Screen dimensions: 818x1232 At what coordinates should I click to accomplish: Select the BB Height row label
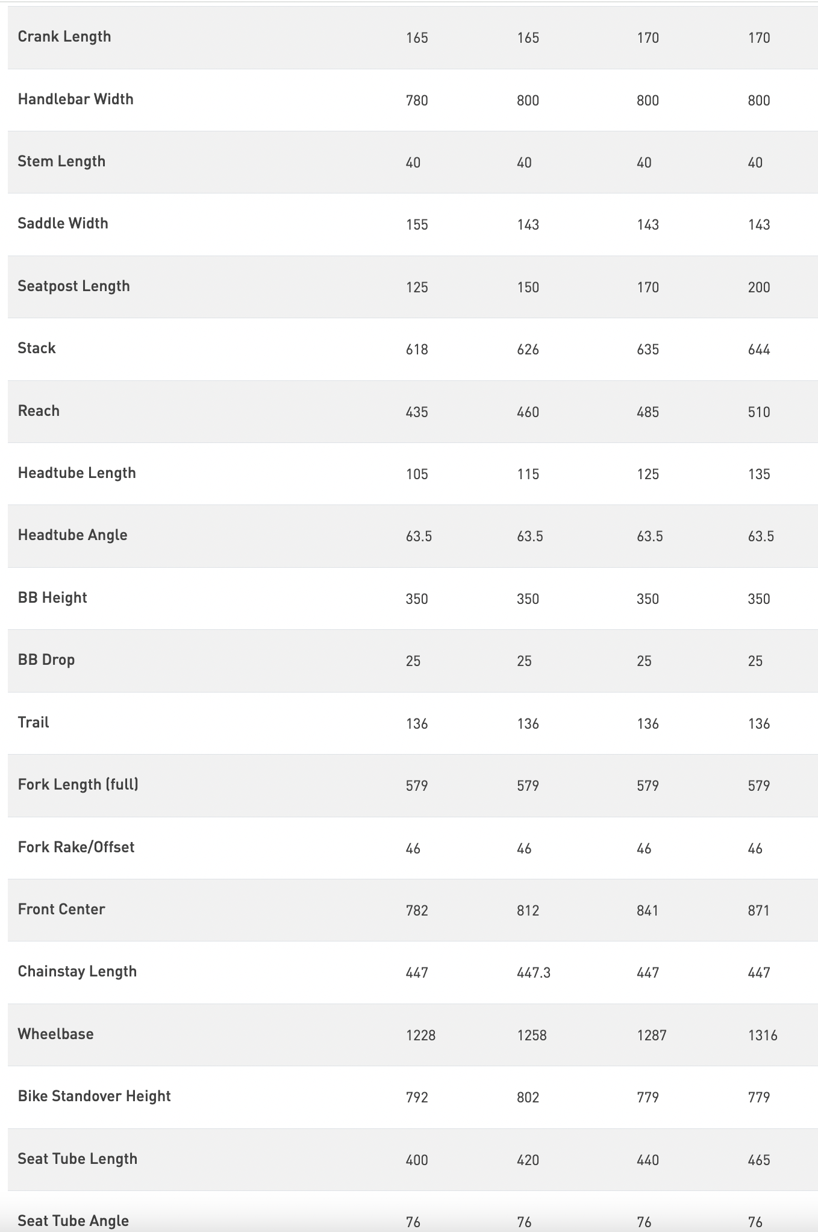click(52, 598)
